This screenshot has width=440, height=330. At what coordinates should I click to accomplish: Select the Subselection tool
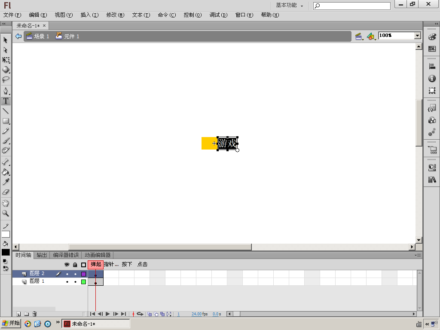[6, 50]
